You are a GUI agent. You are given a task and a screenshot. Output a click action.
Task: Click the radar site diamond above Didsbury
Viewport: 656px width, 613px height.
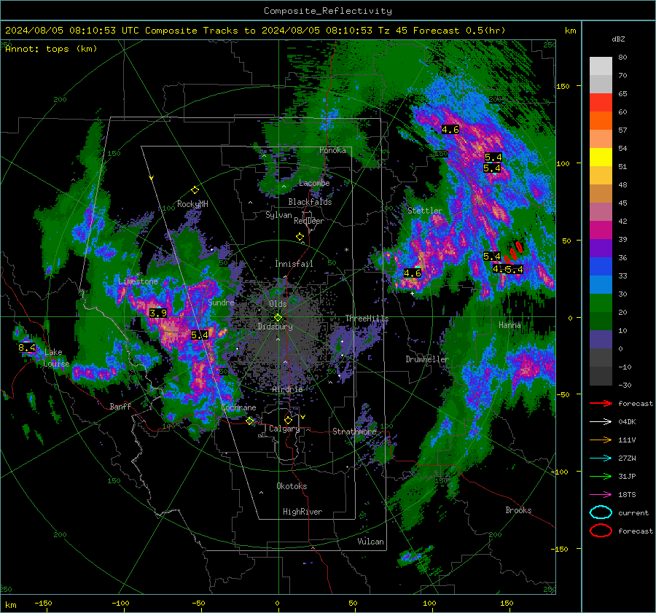click(x=278, y=318)
